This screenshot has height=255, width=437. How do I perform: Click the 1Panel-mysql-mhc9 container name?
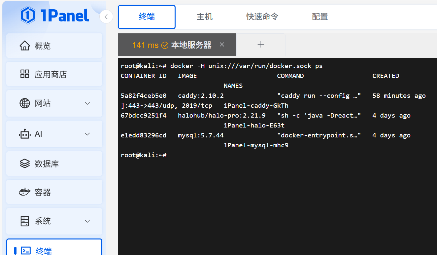point(256,145)
